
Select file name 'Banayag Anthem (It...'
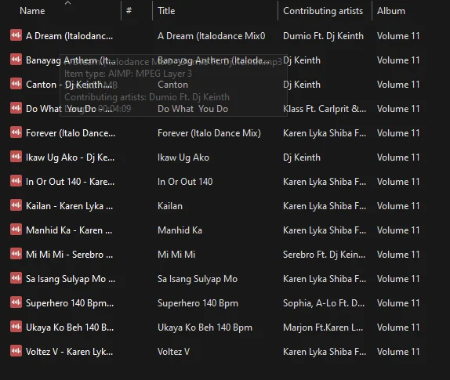pyautogui.click(x=71, y=60)
